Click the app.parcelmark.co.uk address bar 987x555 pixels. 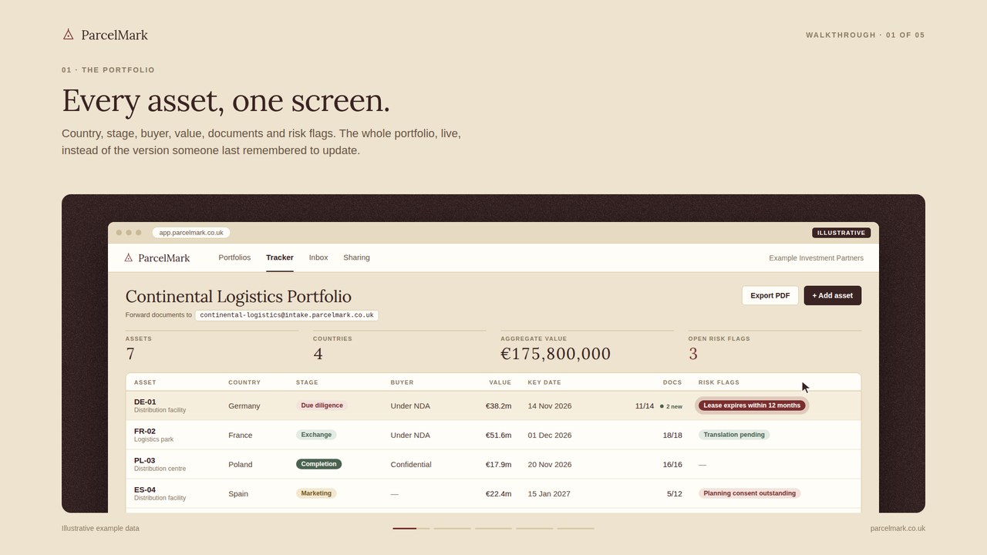(x=191, y=232)
